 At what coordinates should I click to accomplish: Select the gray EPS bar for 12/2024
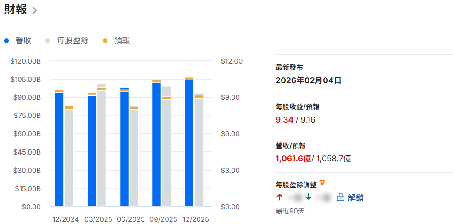(x=69, y=158)
